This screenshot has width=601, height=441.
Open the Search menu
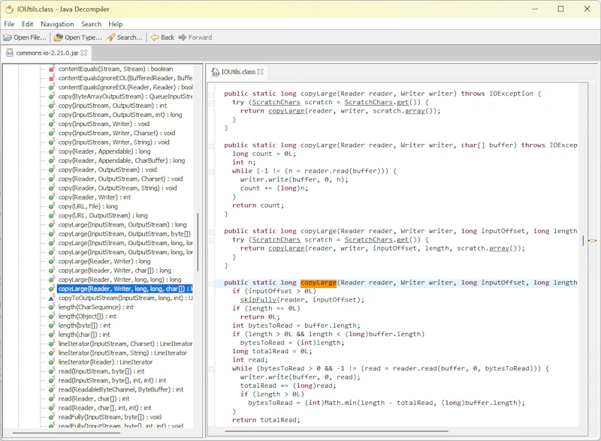tap(91, 24)
